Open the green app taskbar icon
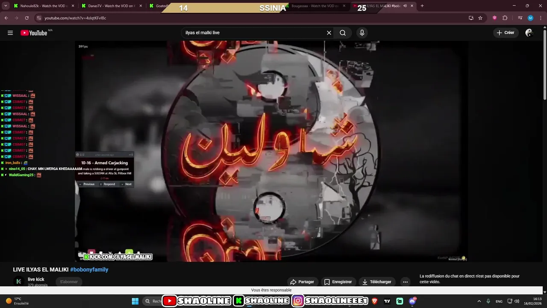Image resolution: width=547 pixels, height=308 pixels. pyautogui.click(x=400, y=301)
